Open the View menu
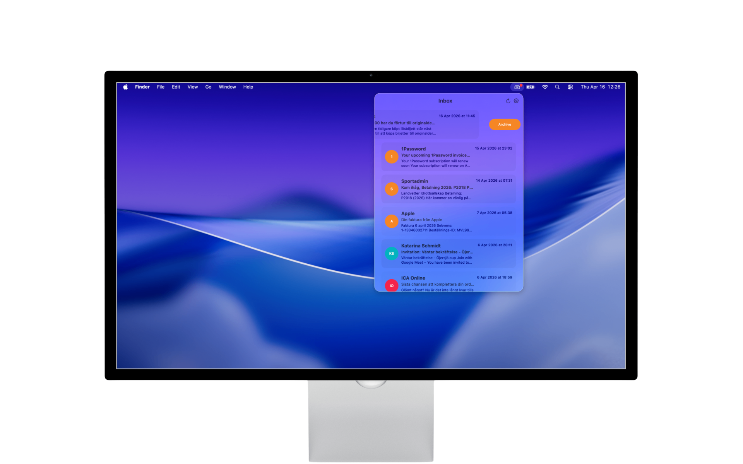743x464 pixels. 193,87
